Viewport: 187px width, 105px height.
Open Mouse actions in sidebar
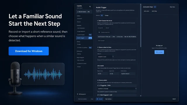(79, 22)
